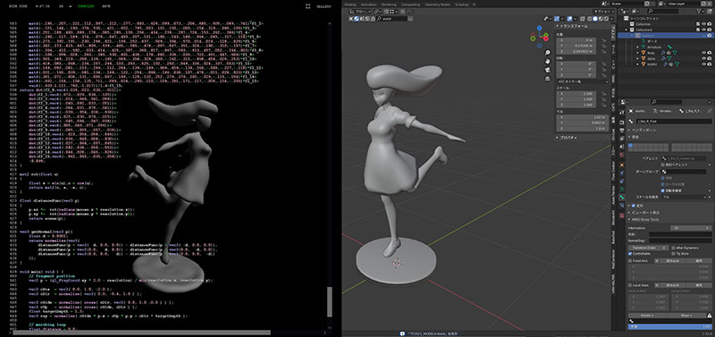
Task: Click the pin icon in properties breadcrumb
Action: coord(710,111)
